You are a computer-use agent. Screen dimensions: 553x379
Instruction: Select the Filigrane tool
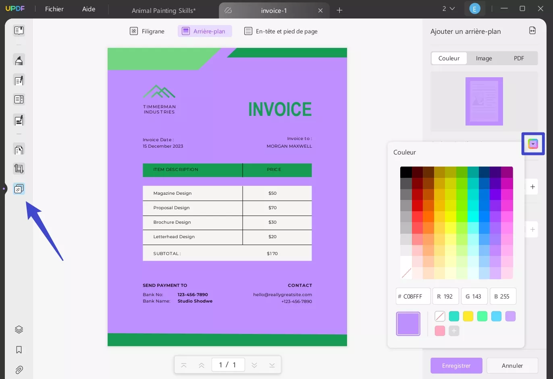(147, 31)
